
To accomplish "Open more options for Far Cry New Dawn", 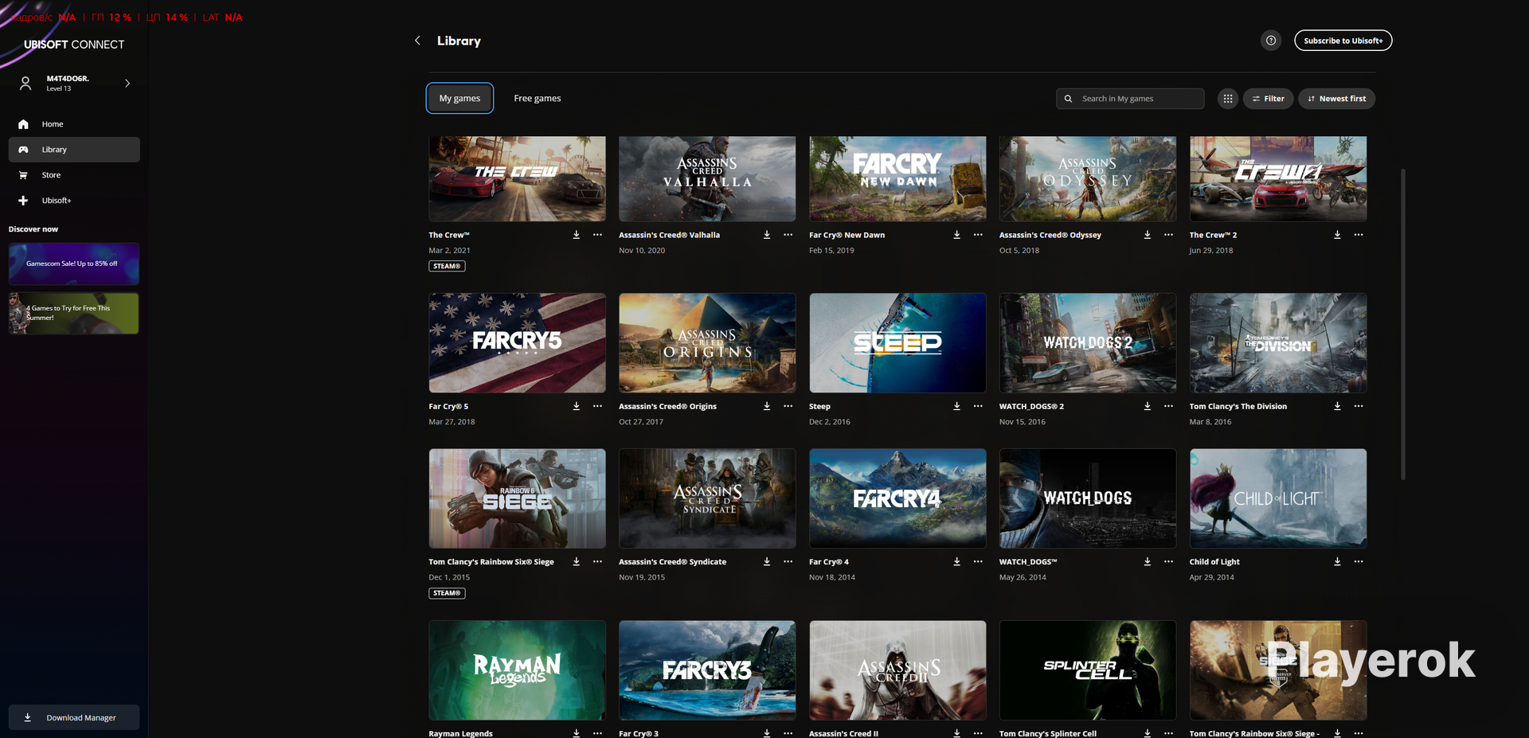I will [x=978, y=235].
